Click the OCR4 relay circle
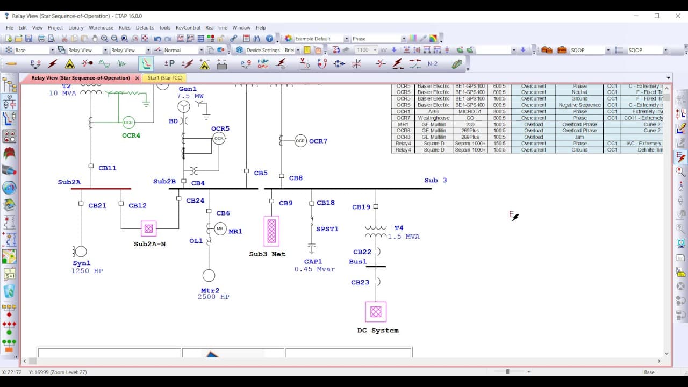 click(x=128, y=123)
